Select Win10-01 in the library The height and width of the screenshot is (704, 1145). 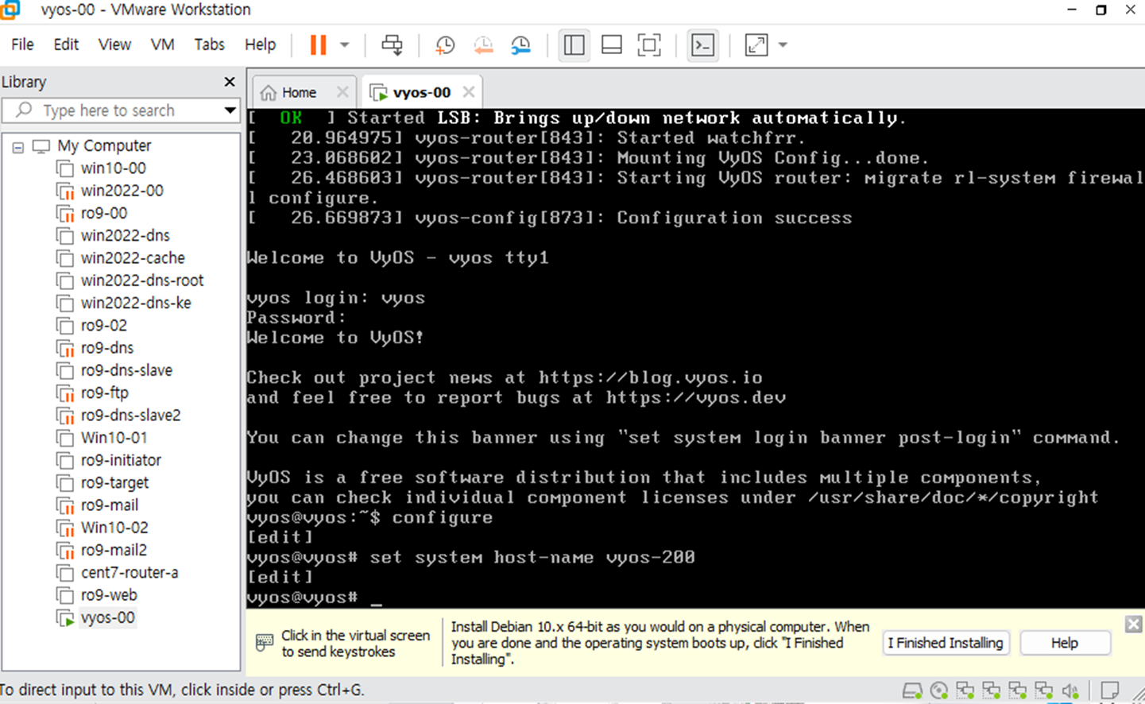[114, 438]
